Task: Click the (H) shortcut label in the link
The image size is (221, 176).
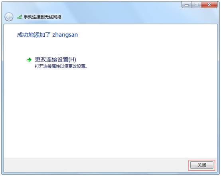Action: (72, 59)
